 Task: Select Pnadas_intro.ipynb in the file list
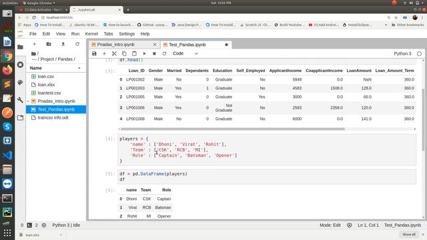[56, 101]
